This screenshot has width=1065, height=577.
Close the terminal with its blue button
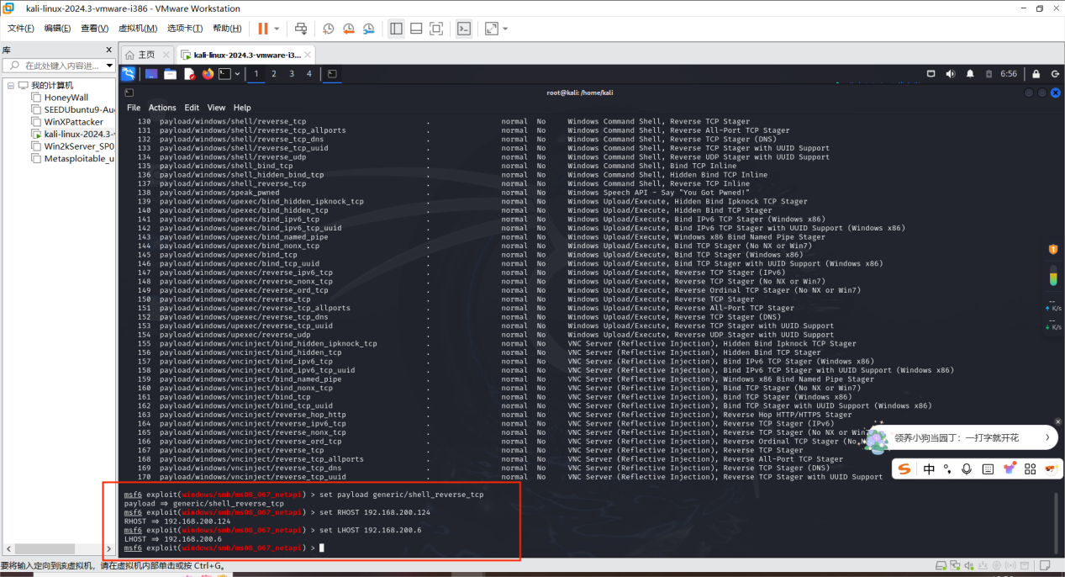coord(1055,93)
